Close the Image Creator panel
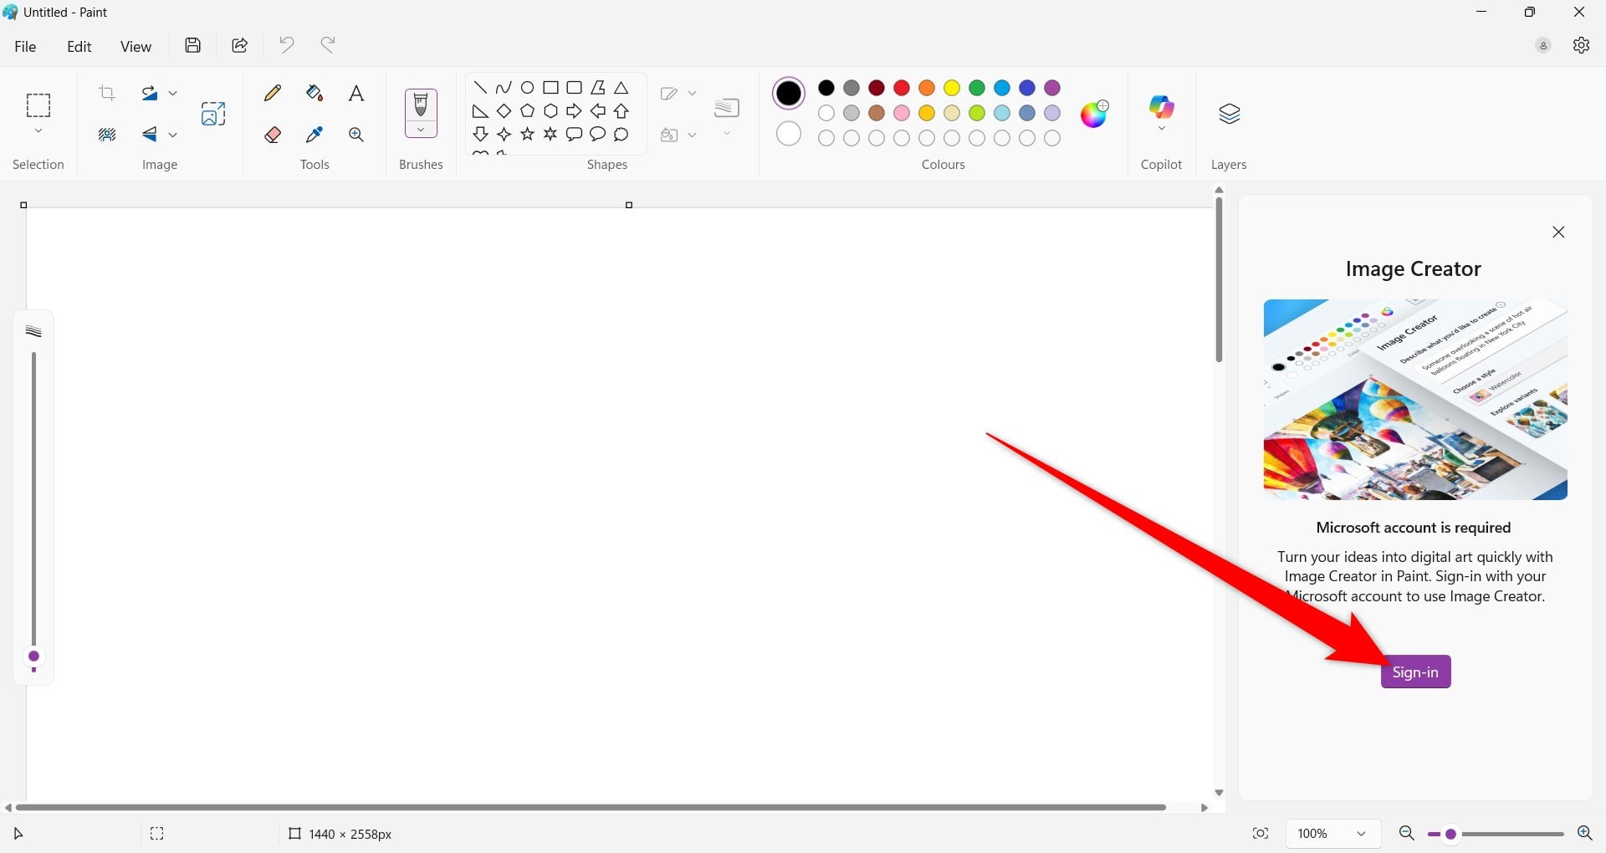 (x=1558, y=232)
